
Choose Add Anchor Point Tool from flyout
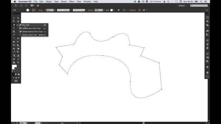click(32, 28)
